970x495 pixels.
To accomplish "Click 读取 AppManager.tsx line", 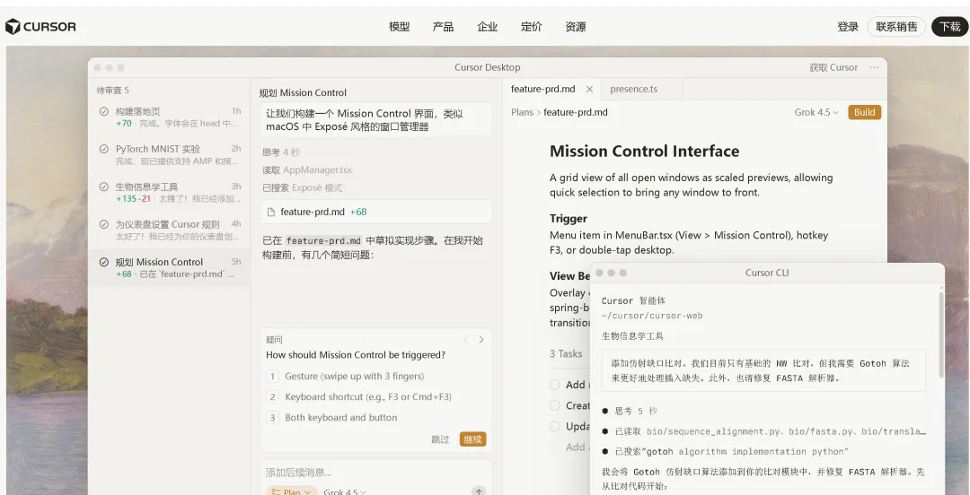I will [x=307, y=170].
